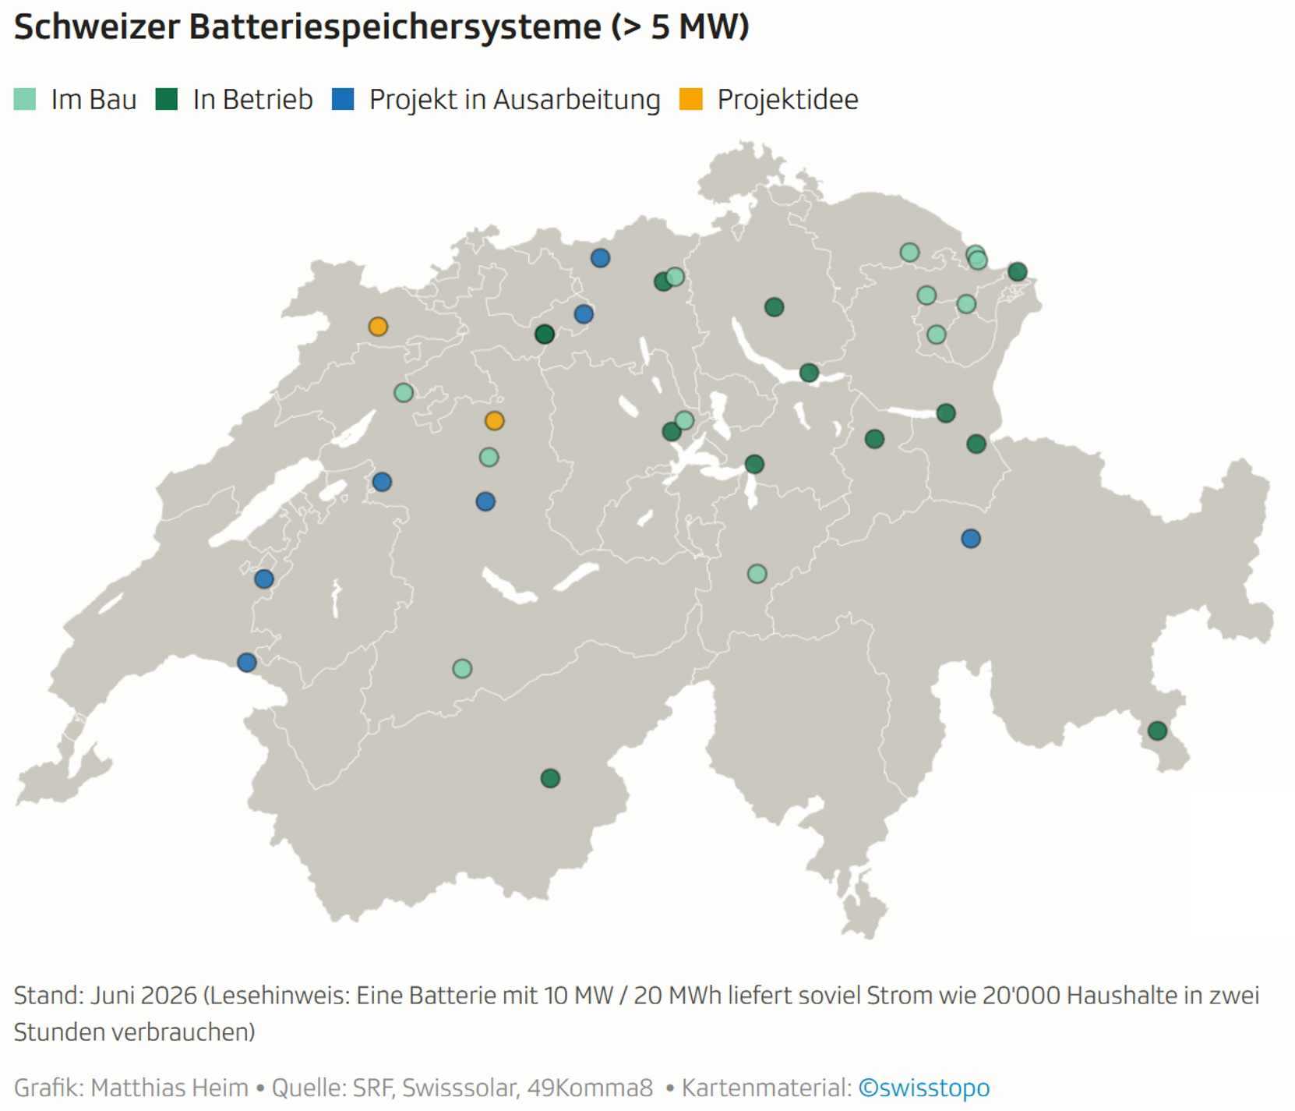Click the dark green dot in the far southeastern tip
Screen dimensions: 1295x1111
coord(1157,731)
